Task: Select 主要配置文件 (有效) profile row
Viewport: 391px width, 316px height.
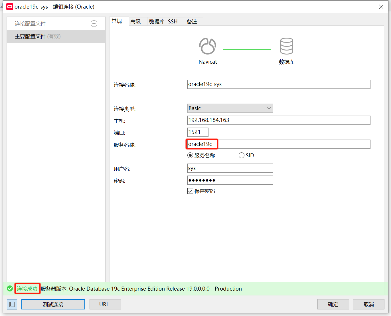Action: click(56, 37)
